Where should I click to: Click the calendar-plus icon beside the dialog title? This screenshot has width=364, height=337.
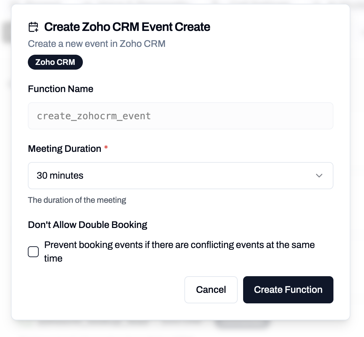click(x=33, y=27)
